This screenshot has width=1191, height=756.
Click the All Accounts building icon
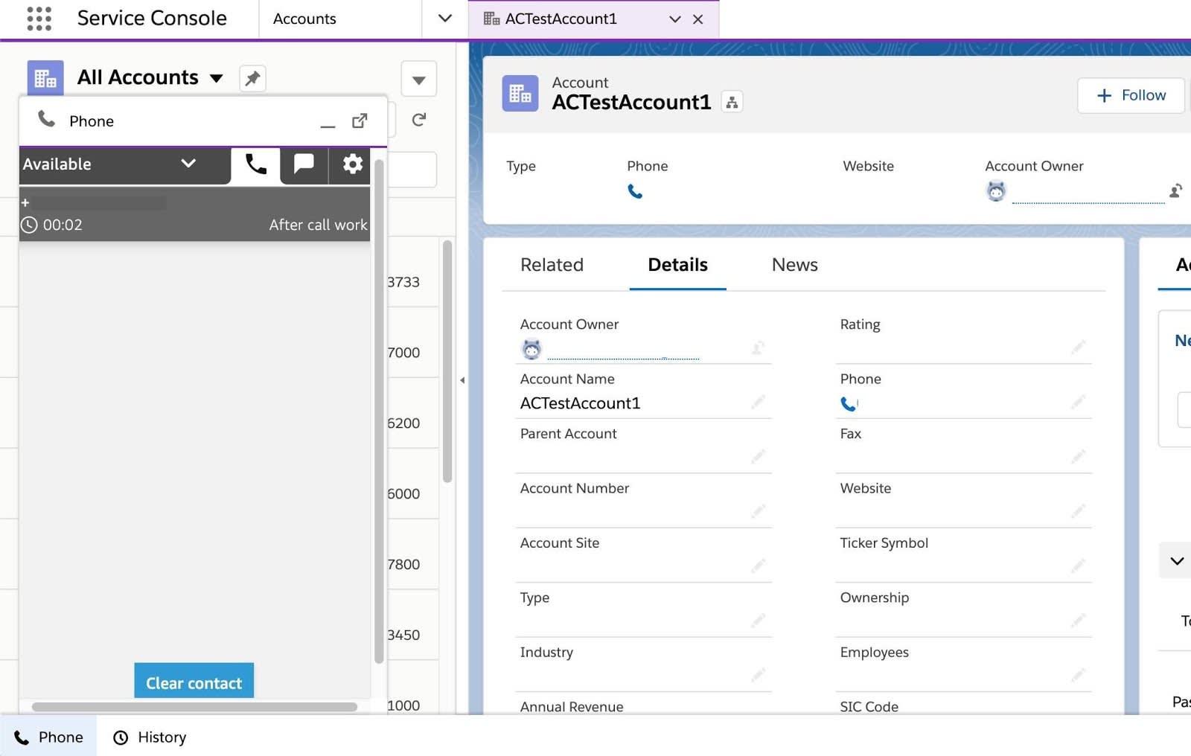[x=45, y=78]
